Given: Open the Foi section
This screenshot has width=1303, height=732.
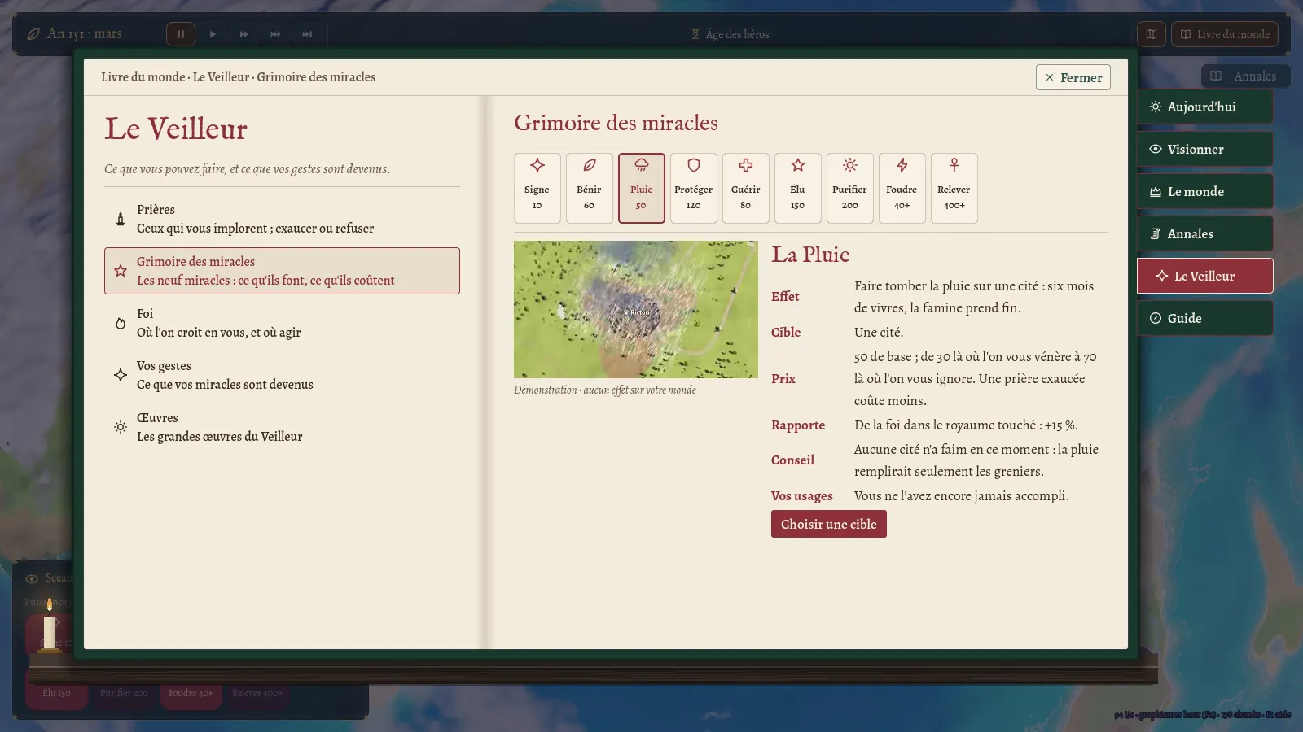Looking at the screenshot, I should click(x=282, y=323).
